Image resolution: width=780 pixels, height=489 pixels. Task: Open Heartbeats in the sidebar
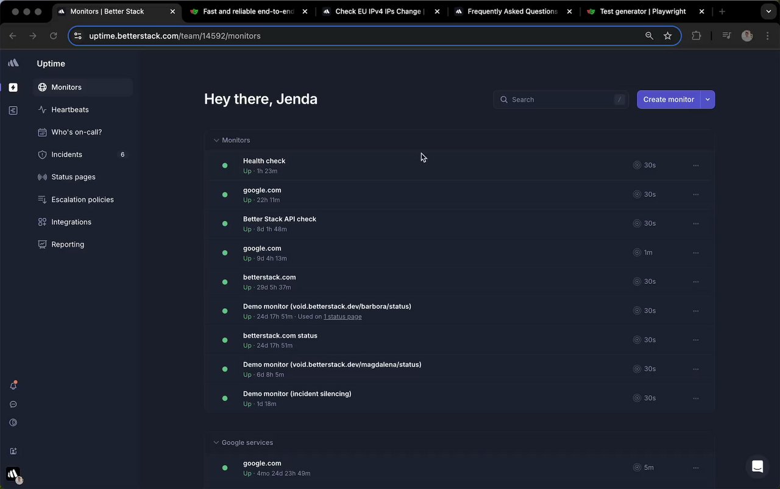83,110
